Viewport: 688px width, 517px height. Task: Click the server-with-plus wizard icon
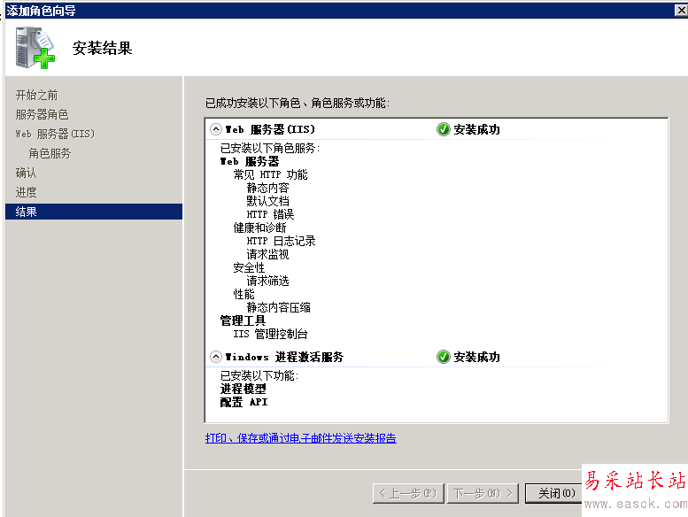tap(35, 48)
